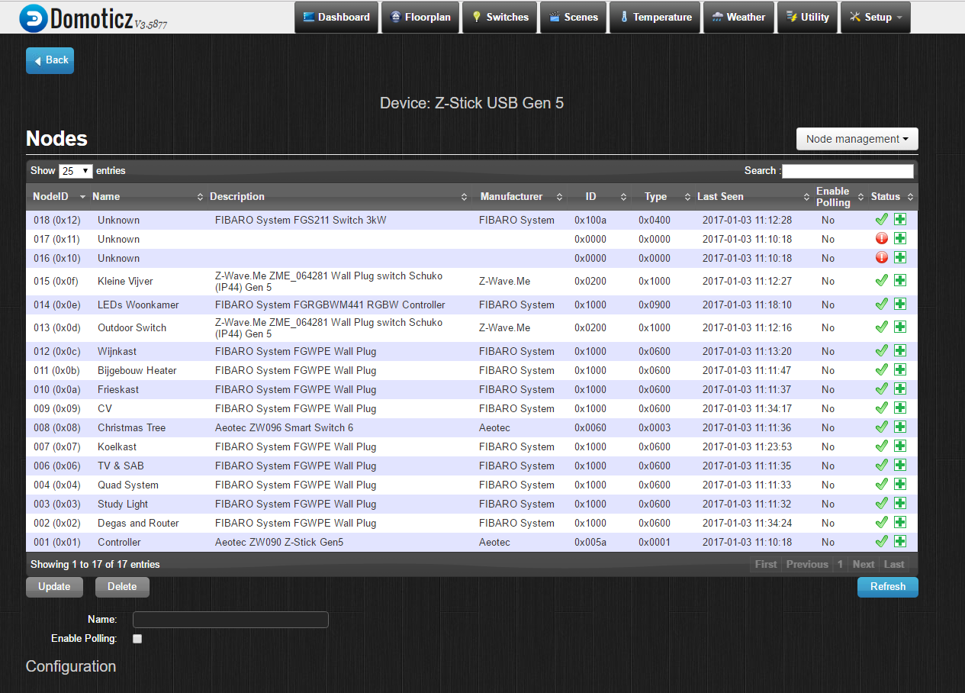
Task: Click pagination page number 1
Action: click(840, 564)
